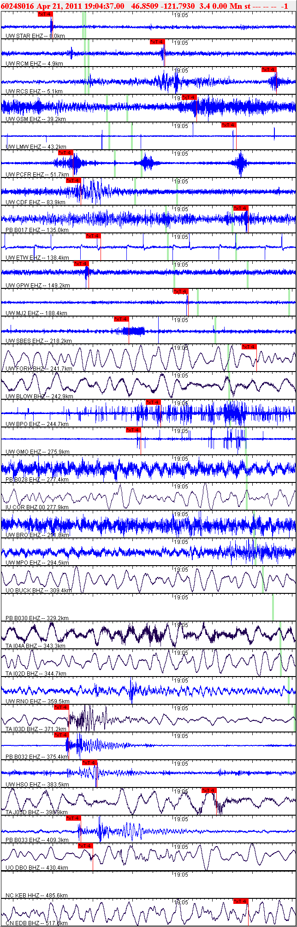This screenshot has height=927, width=297.
Task: Click the label UO DBO BHZ -- 430.4km
Action: [37, 868]
